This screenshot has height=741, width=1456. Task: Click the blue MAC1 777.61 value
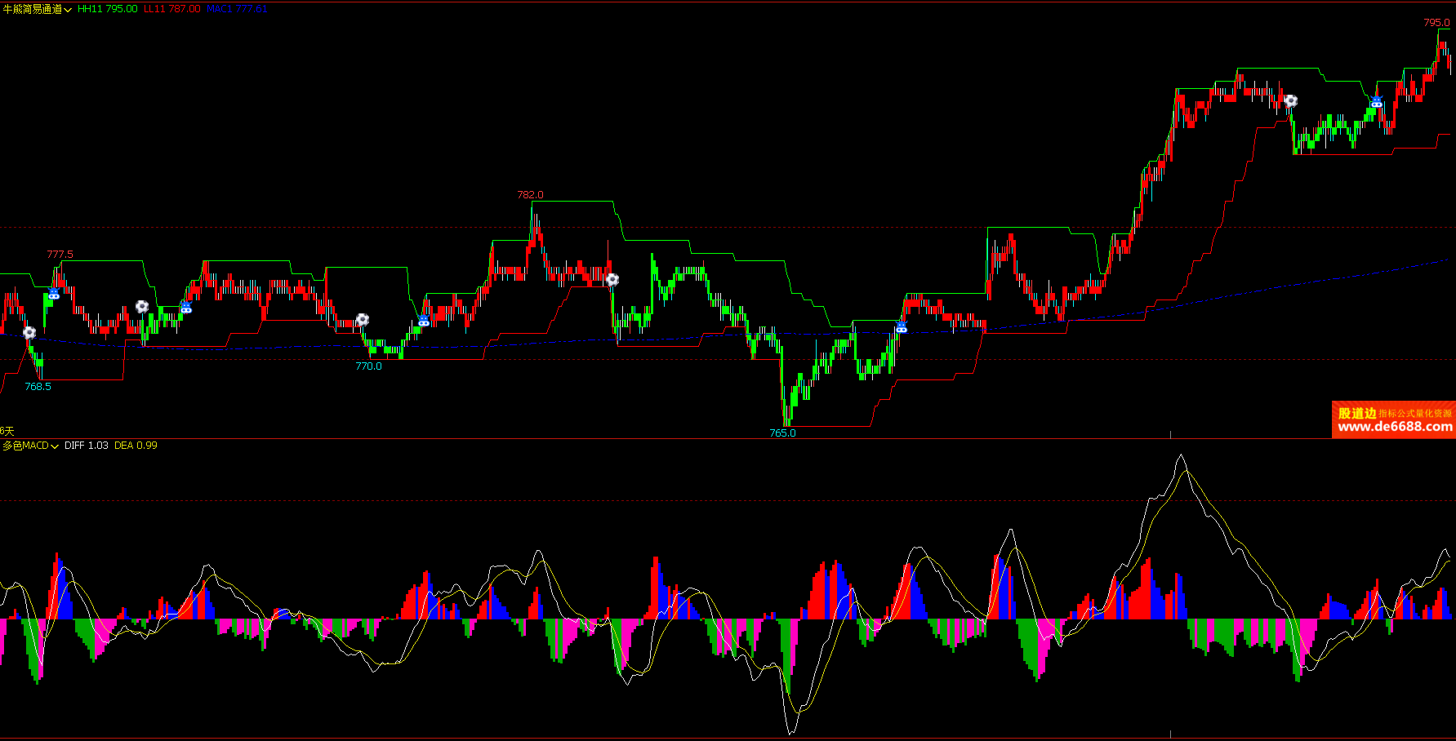(x=237, y=9)
